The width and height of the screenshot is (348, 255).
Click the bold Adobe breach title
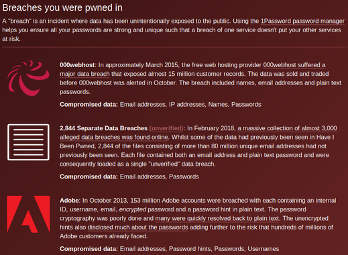coord(69,201)
